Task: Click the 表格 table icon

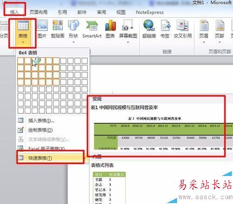Action: coord(23,26)
